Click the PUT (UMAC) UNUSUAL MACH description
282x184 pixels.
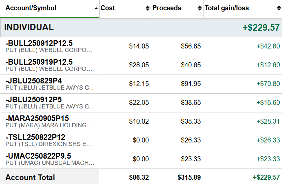tap(50, 163)
